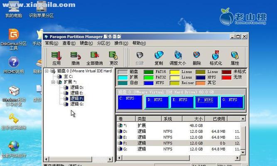Click the tree pane scroll left arrow
The image size is (277, 166).
point(46,159)
